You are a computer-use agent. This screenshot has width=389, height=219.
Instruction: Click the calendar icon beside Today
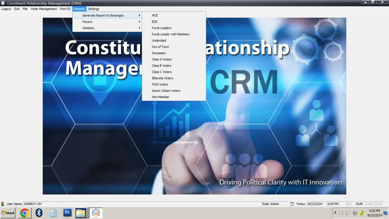292,204
